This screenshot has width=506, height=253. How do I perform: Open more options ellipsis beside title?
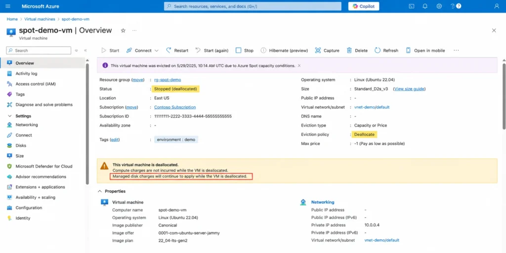pos(134,31)
